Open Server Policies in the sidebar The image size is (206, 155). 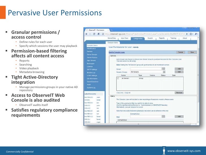[x=92, y=57]
